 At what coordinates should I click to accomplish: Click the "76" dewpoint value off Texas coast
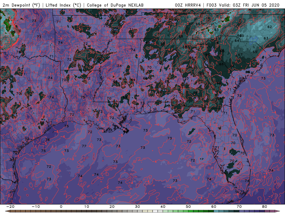tap(47, 140)
